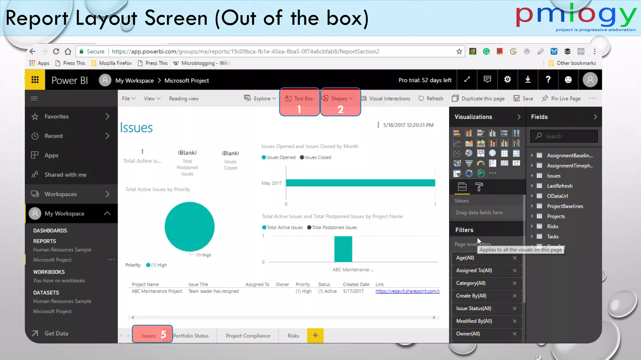The image size is (641, 360).
Task: Expand the Projects table in Fields
Action: [532, 216]
